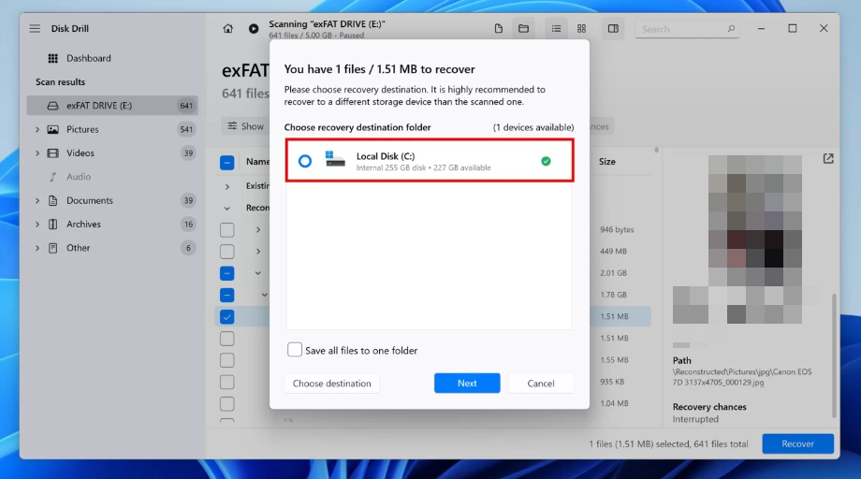Check the 935 KB row checkbox
This screenshot has height=479, width=861.
click(x=226, y=382)
